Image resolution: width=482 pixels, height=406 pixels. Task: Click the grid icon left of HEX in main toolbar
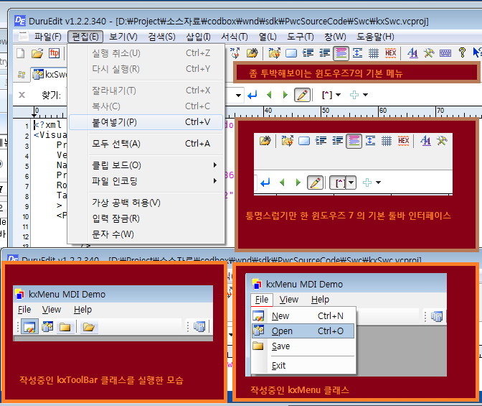(374, 53)
